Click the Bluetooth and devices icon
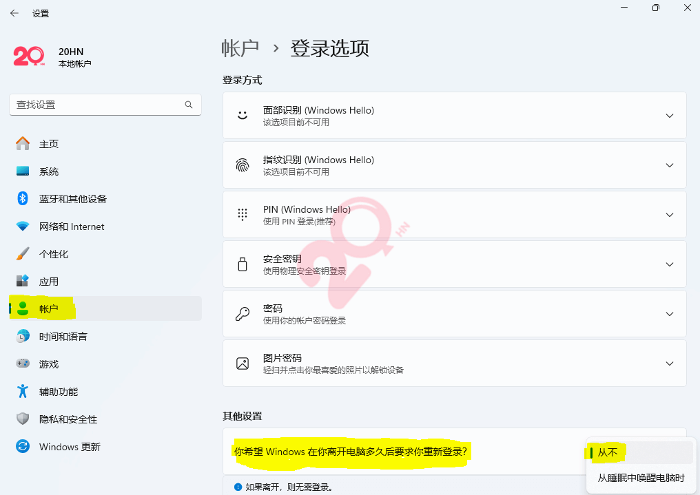This screenshot has width=700, height=495. click(x=23, y=199)
